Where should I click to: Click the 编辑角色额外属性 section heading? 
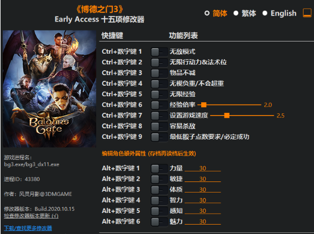coord(149,154)
